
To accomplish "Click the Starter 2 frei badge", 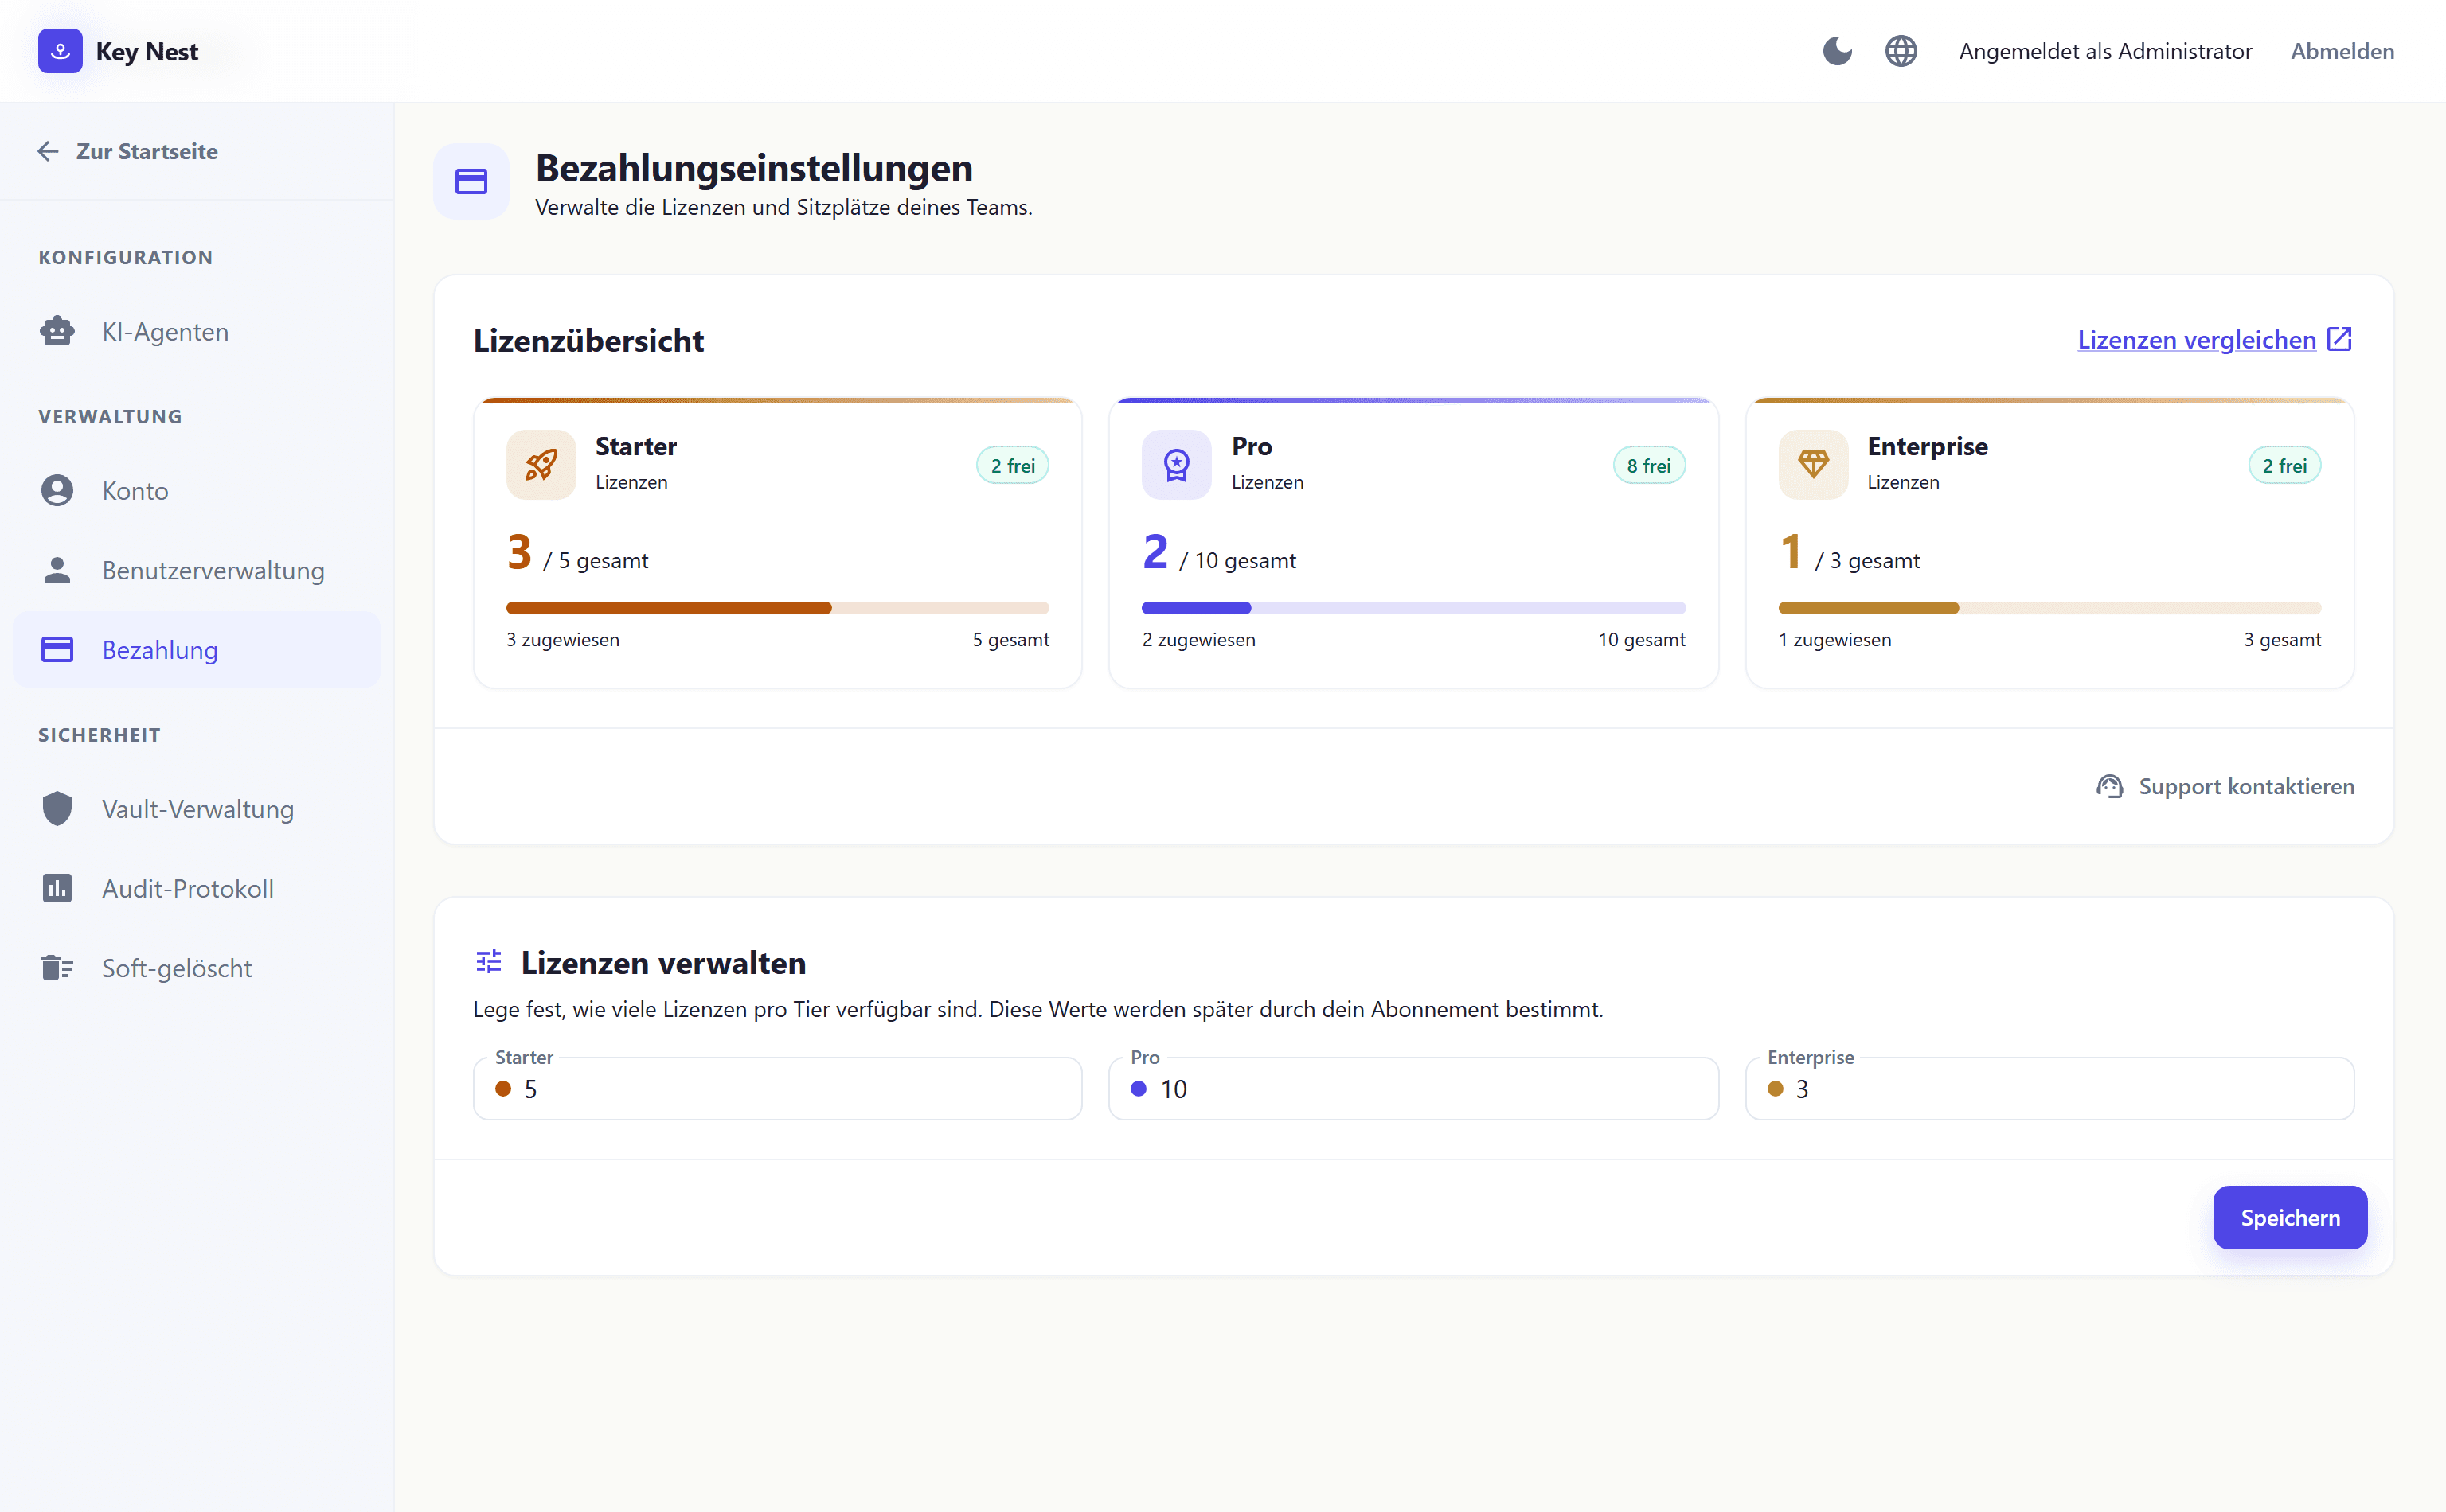I will click(x=1013, y=465).
